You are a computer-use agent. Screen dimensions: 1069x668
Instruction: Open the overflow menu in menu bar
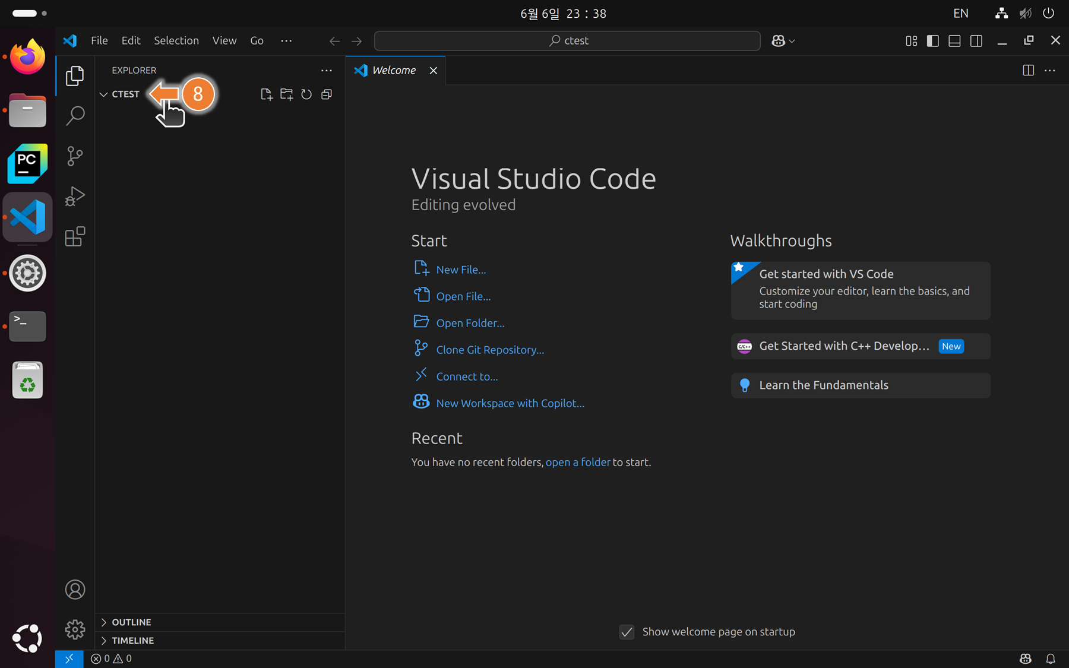point(286,41)
